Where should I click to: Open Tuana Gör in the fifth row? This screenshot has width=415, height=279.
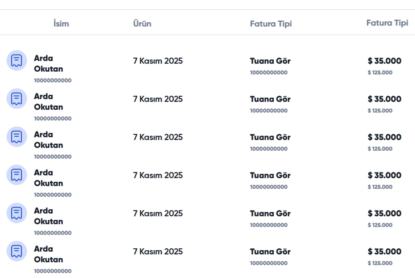[x=270, y=214]
